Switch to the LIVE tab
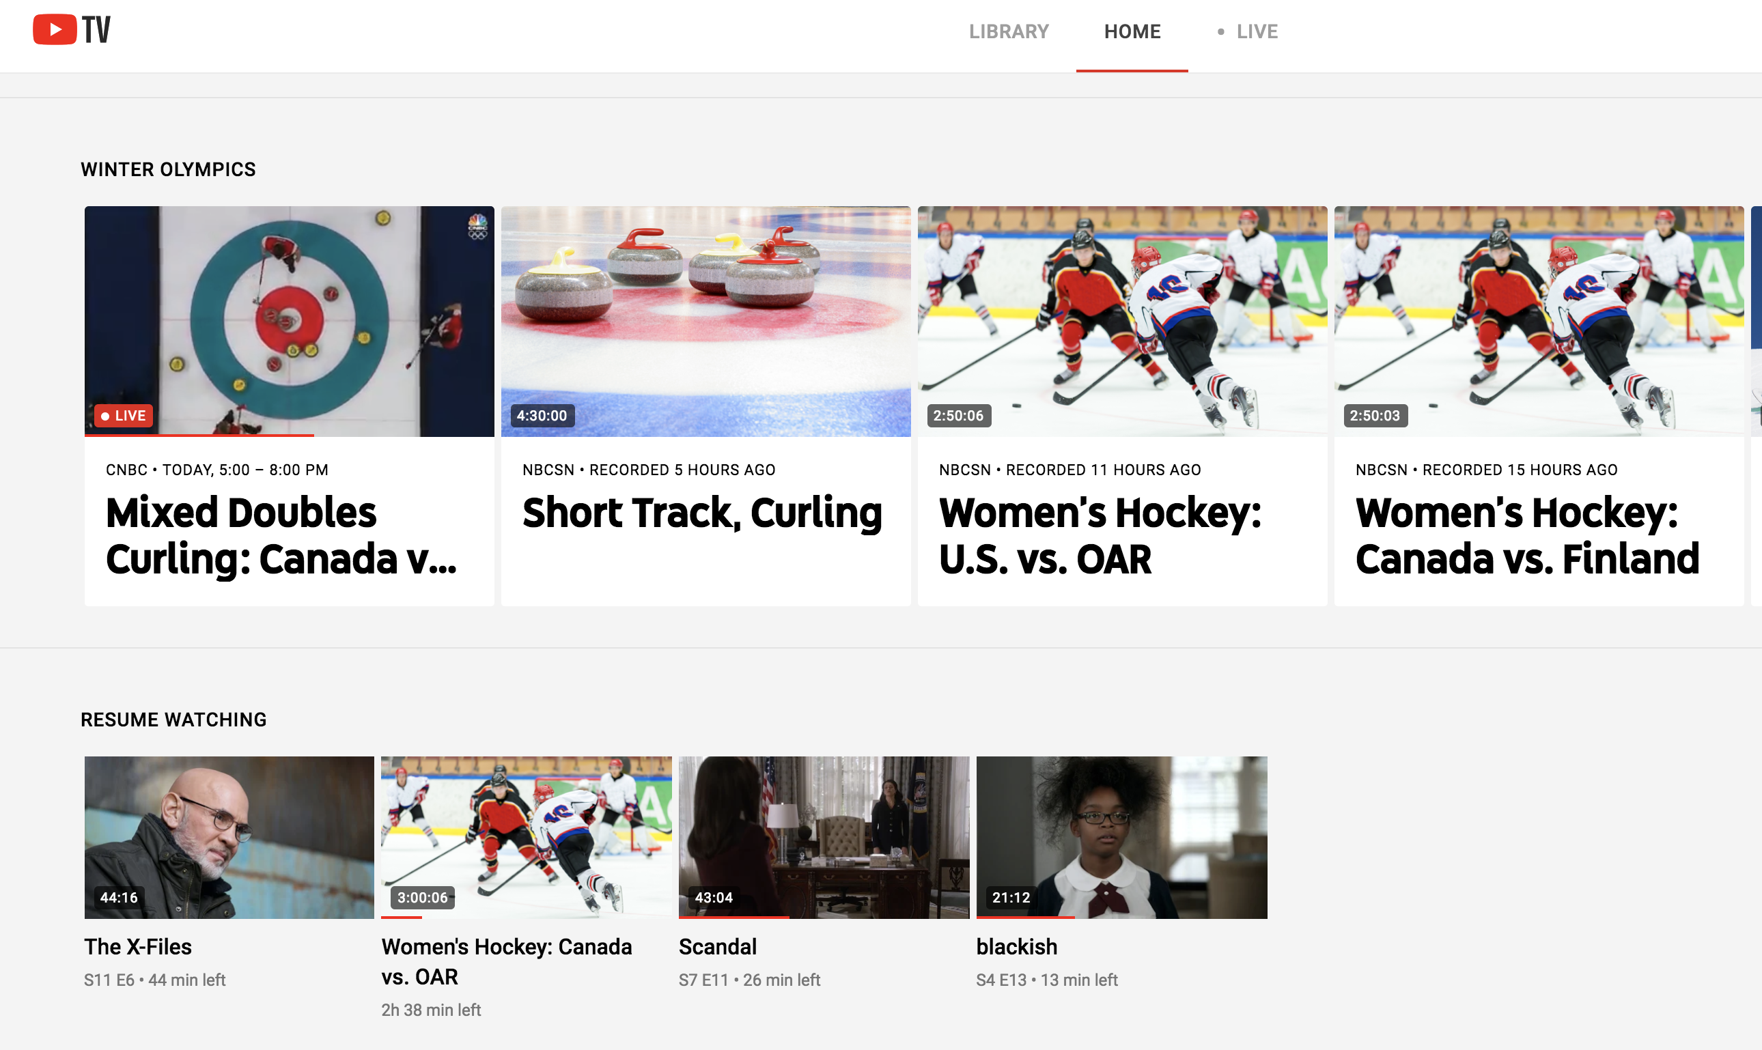Screen dimensions: 1762x1050 pos(1248,32)
